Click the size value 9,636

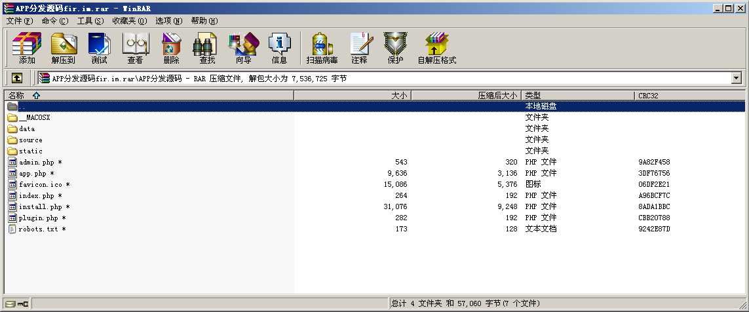[x=397, y=174]
